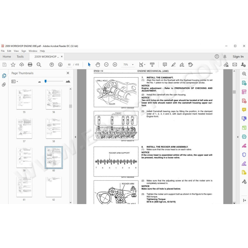The width and height of the screenshot is (248, 248).
Task: Open the Help menu
Action: click(42, 51)
